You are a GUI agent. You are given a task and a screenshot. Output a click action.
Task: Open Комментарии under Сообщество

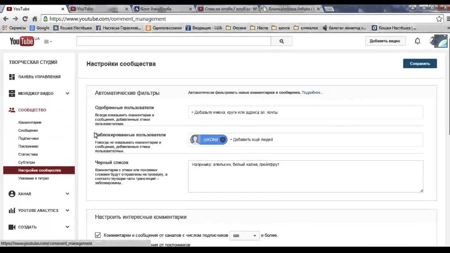pos(30,123)
